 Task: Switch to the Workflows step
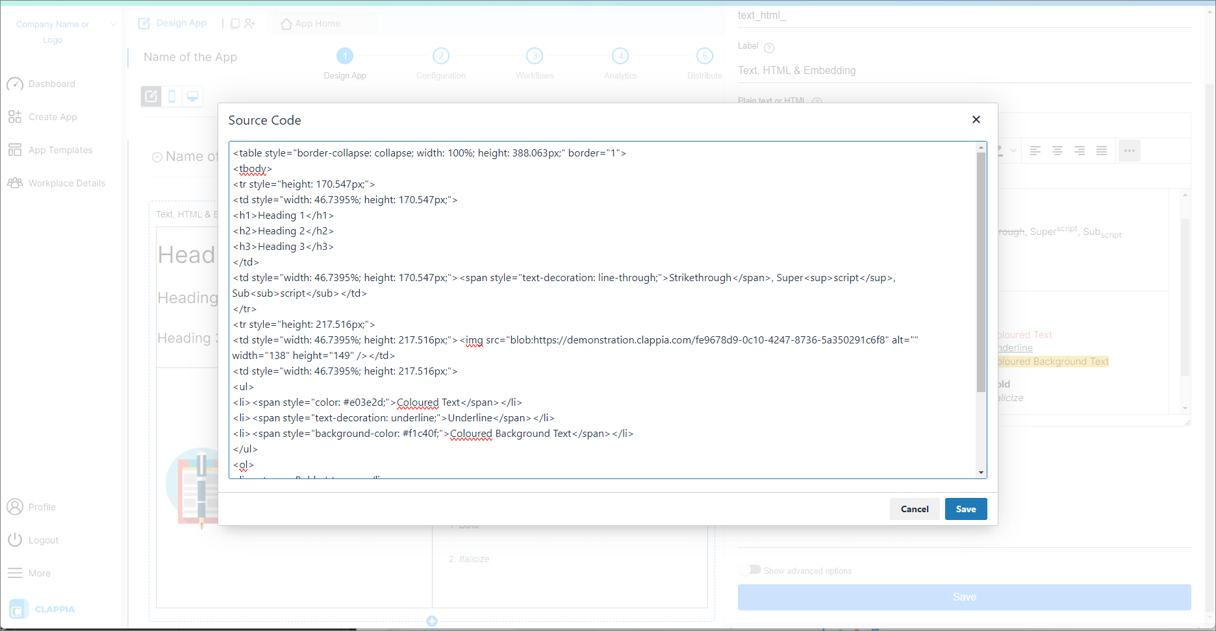coord(534,56)
